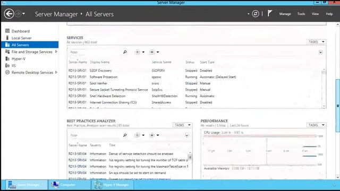
Task: Click the File and Storage Services icon
Action: pos(7,51)
